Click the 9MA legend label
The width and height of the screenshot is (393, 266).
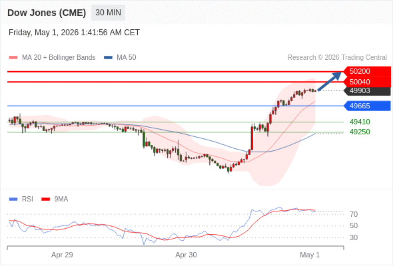coord(61,199)
